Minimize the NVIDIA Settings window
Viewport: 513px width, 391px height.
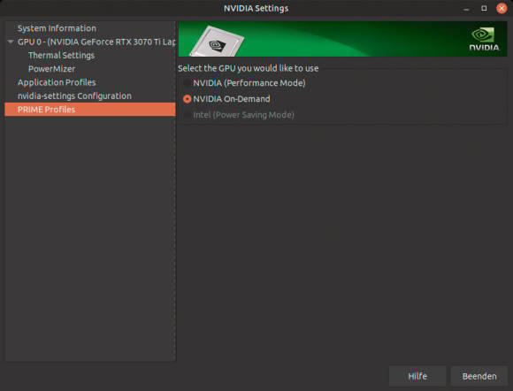[466, 9]
